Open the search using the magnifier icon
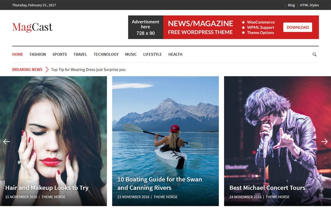This screenshot has width=331, height=208. [x=314, y=54]
